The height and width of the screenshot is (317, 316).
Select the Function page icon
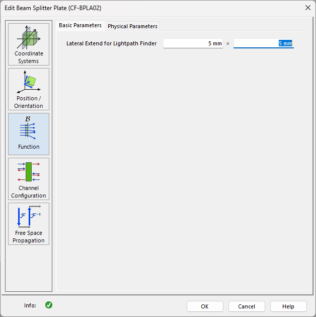tap(28, 128)
